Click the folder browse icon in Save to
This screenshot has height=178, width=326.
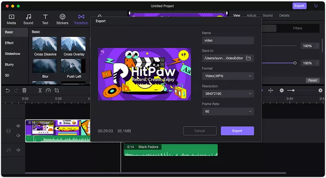point(249,58)
